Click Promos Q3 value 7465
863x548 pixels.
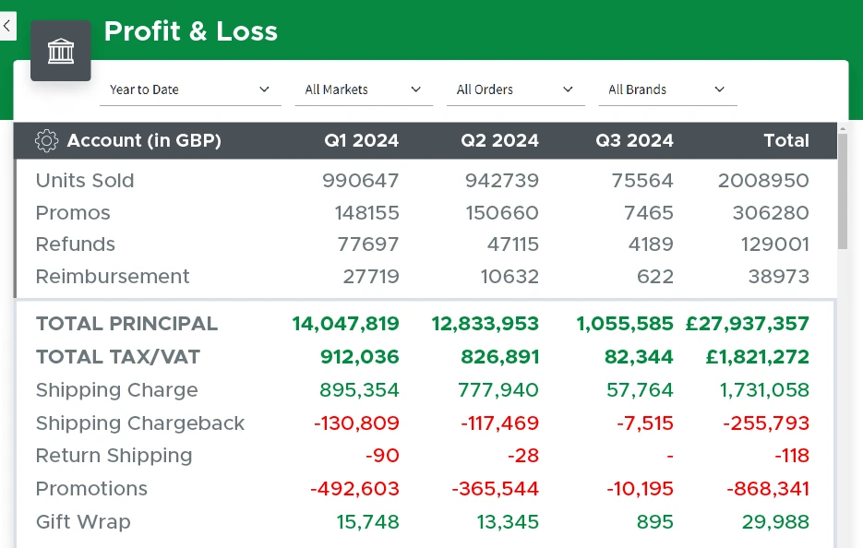pos(648,213)
